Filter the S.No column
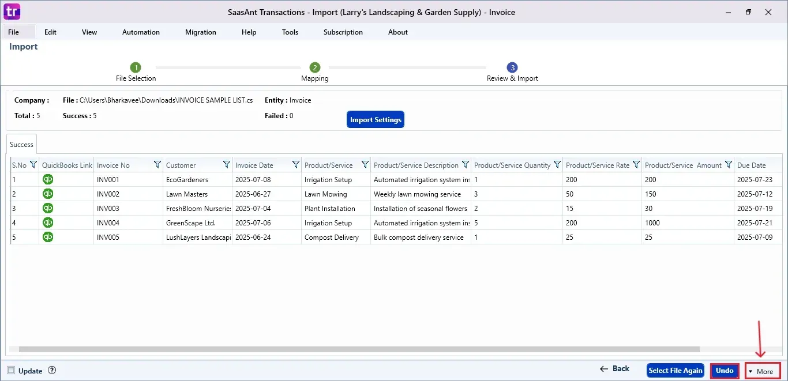This screenshot has width=788, height=381. pyautogui.click(x=33, y=165)
